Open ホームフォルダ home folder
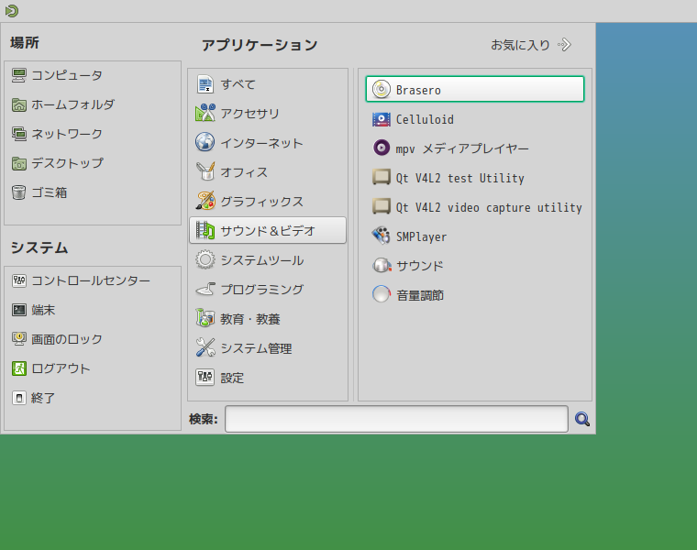 (x=93, y=104)
